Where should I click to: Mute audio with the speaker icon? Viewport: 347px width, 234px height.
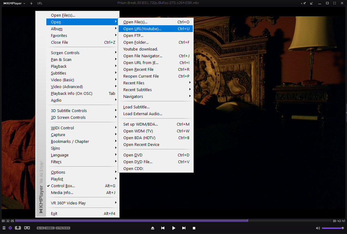tap(318, 228)
